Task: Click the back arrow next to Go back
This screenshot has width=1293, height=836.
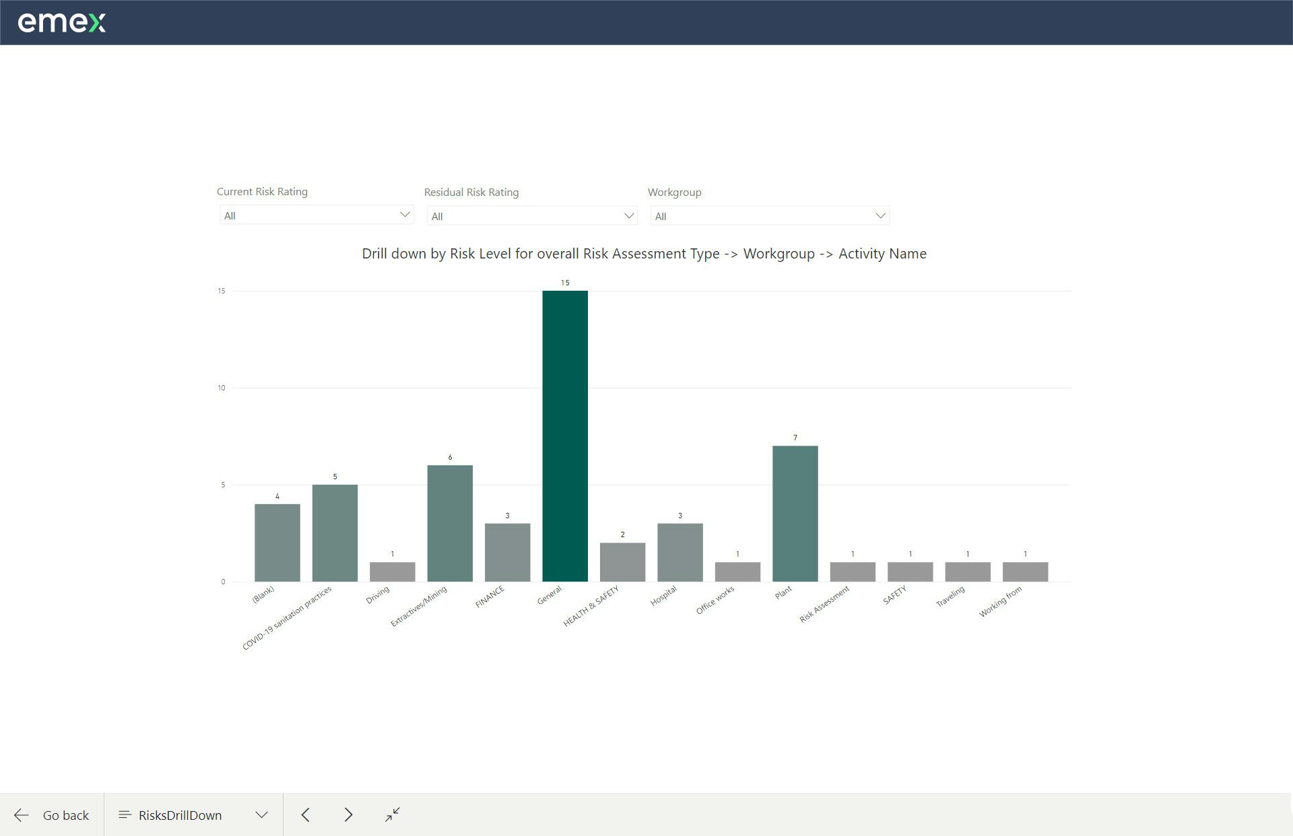Action: 21,814
